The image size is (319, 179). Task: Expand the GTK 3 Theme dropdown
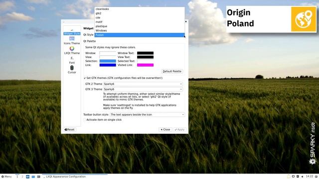tap(143, 89)
